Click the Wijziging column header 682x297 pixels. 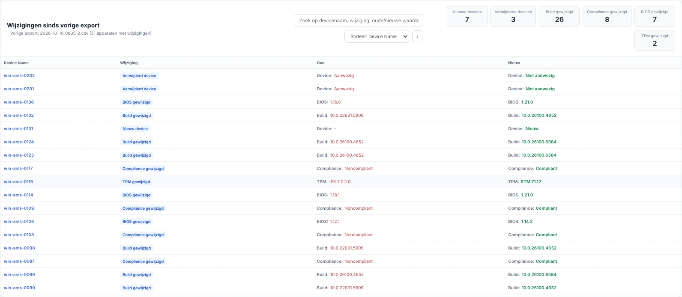tap(129, 63)
